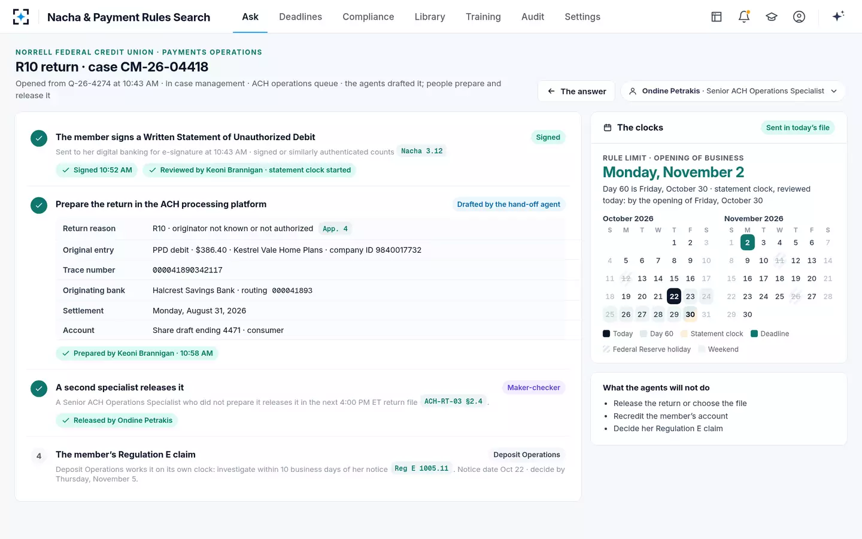The width and height of the screenshot is (862, 539).
Task: Click the Deadline legend swatch
Action: point(754,334)
